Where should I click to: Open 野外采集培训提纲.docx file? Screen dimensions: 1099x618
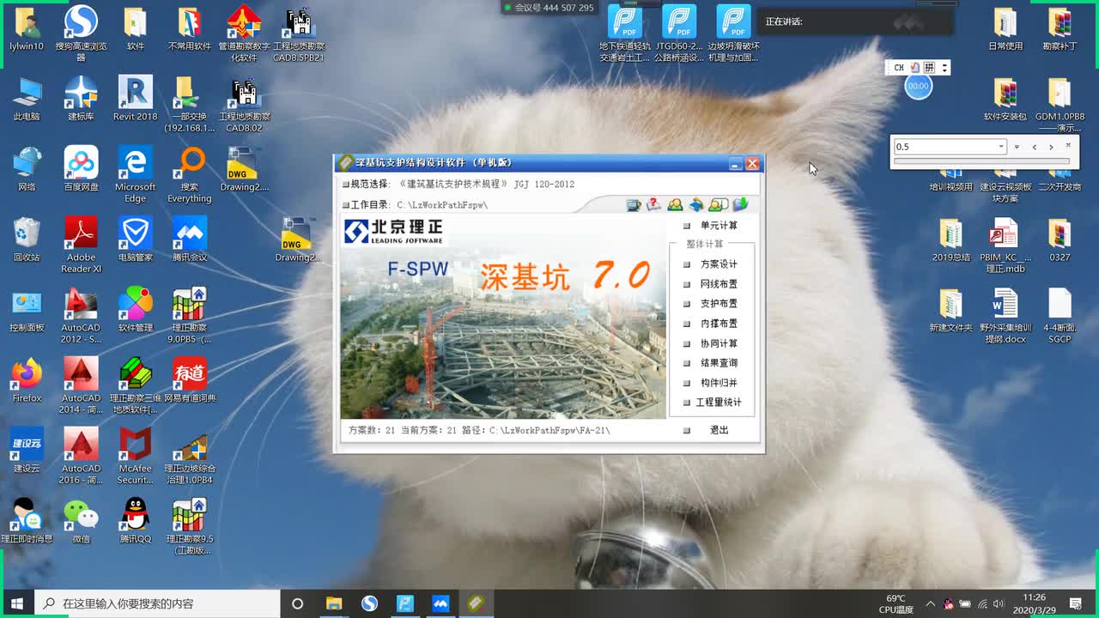pyautogui.click(x=1005, y=316)
